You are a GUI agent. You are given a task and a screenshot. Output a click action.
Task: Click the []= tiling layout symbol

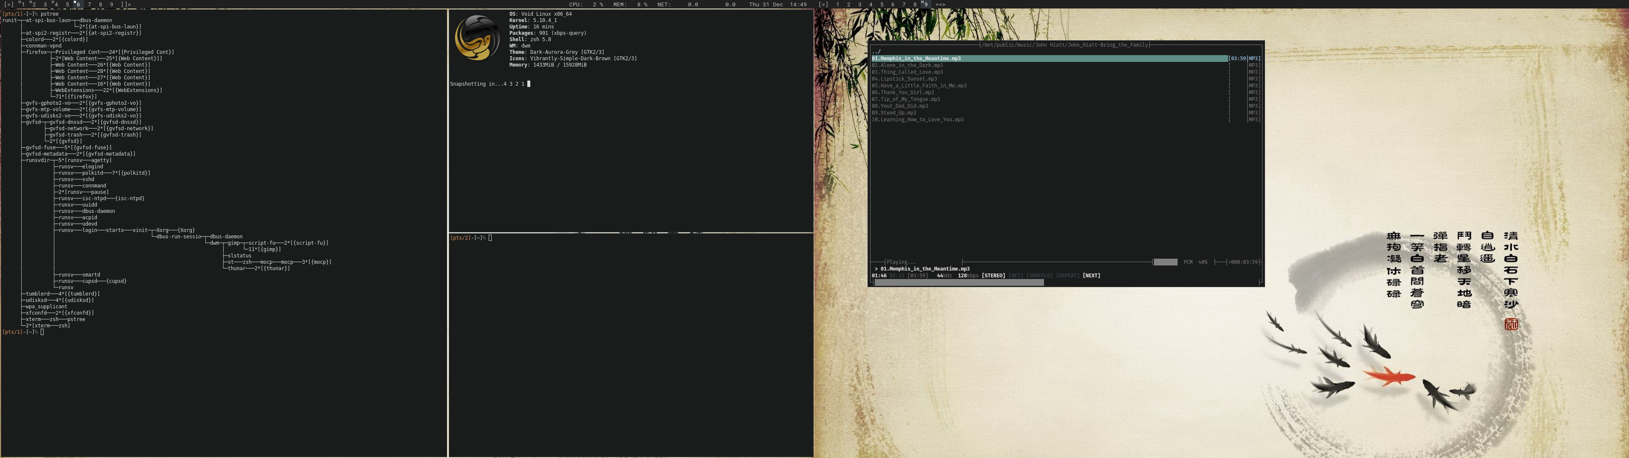point(126,4)
